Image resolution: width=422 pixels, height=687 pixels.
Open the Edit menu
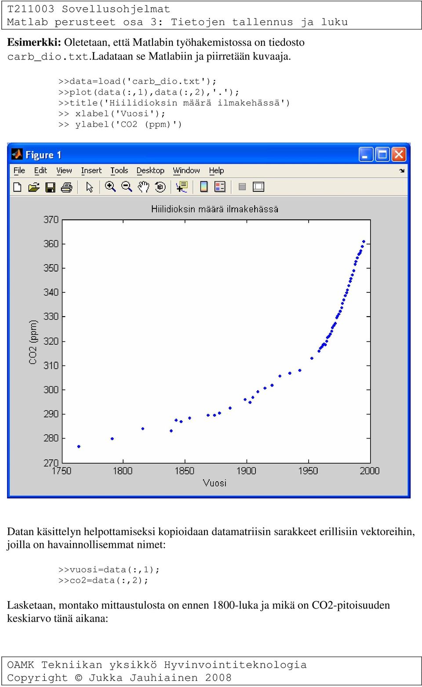tap(40, 170)
